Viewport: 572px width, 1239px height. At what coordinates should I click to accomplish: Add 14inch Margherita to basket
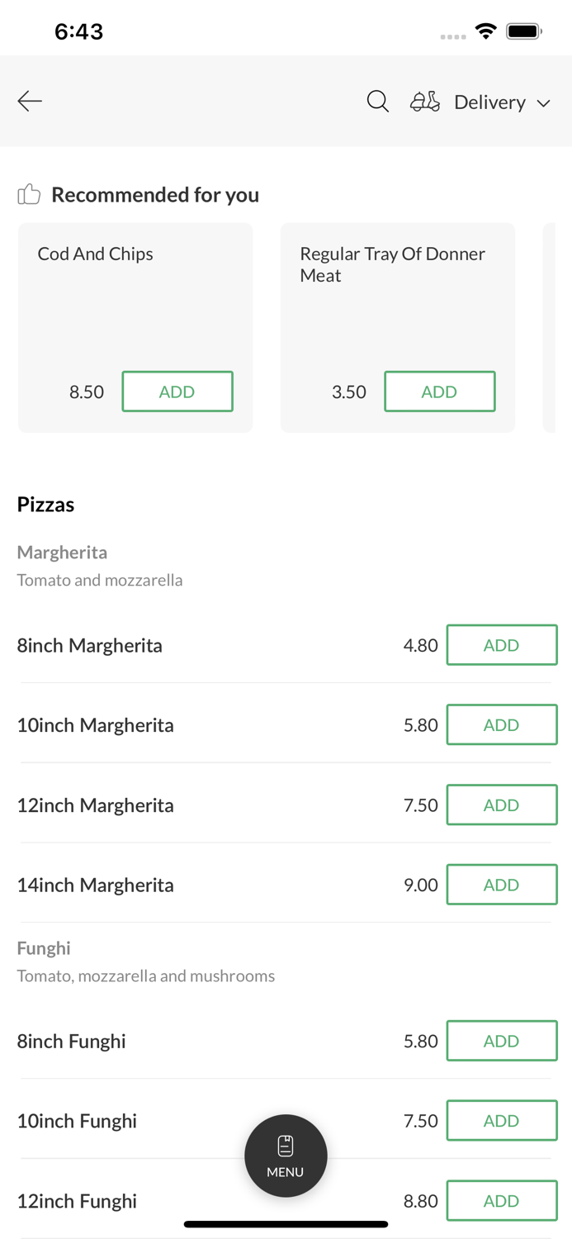click(502, 885)
